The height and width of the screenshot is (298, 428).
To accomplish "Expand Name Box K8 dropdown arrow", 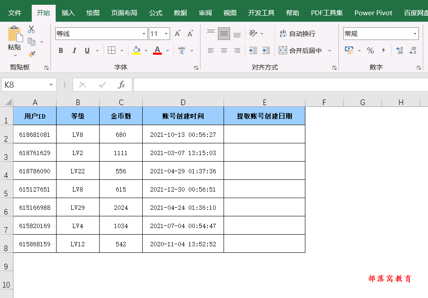I will pyautogui.click(x=51, y=85).
